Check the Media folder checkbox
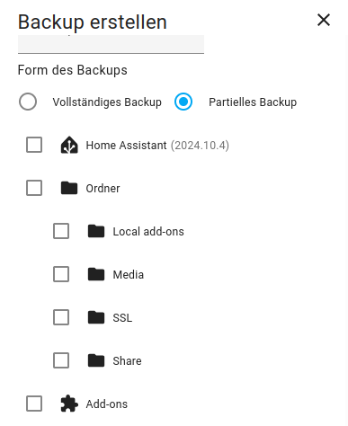 pyautogui.click(x=61, y=274)
